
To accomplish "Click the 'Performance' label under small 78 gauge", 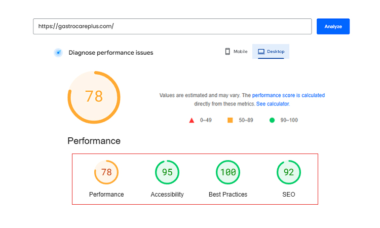I will point(106,195).
